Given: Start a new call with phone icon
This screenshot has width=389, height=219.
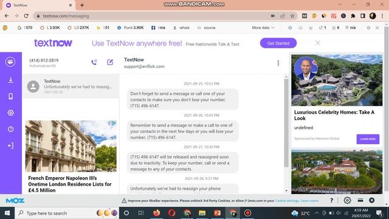Looking at the screenshot, I should click(94, 62).
